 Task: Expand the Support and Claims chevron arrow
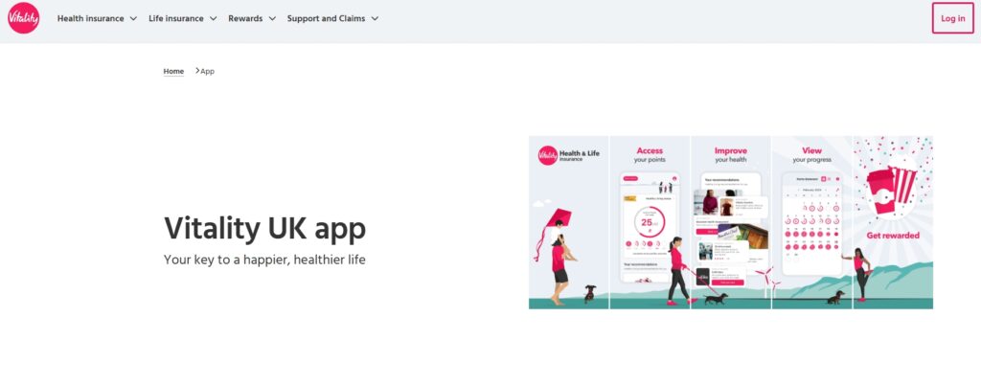point(375,19)
